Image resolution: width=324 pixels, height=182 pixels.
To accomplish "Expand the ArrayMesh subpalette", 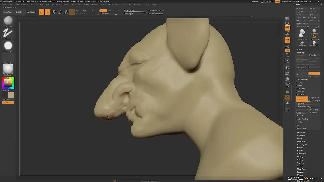I will pyautogui.click(x=301, y=133).
